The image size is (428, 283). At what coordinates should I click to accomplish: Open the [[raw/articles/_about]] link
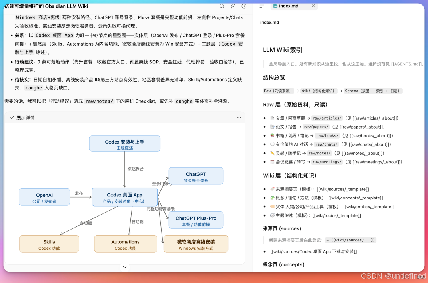pos(374,118)
